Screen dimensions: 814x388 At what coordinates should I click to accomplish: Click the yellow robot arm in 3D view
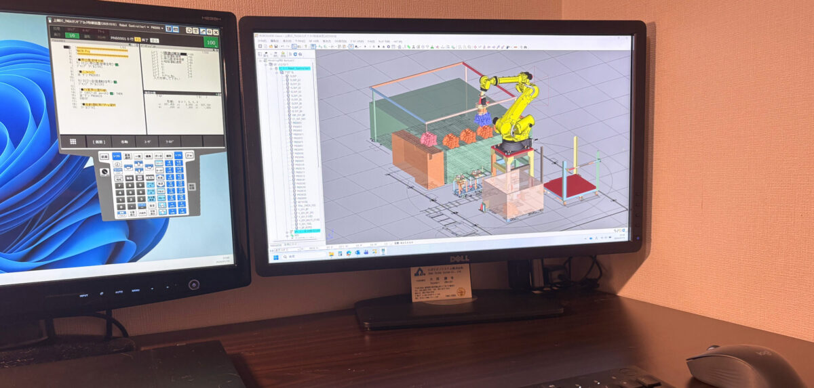pos(514,108)
